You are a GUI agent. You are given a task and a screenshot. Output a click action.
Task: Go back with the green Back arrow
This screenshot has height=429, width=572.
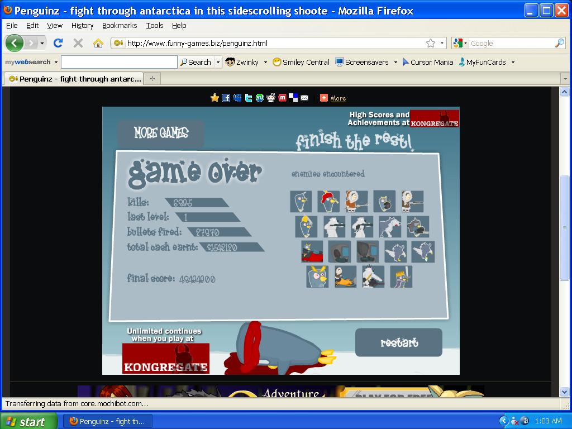14,44
